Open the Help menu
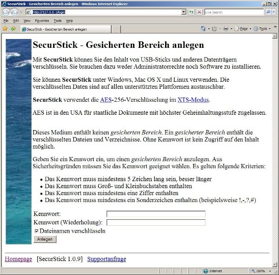This screenshot has height=275, width=279. tap(69, 21)
